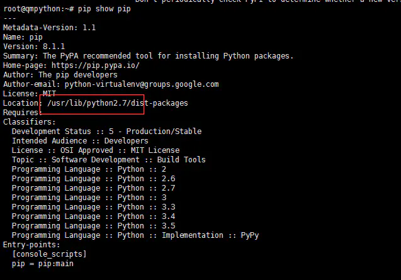
Task: Click 'Author: The pip developers' line
Action: click(x=60, y=75)
